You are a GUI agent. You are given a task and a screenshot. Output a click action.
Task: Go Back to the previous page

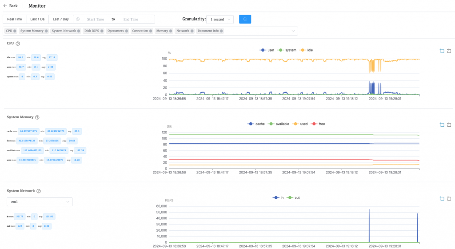[x=11, y=6]
